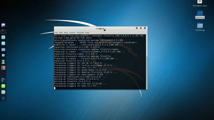Open the terminal Search menu
214x120 pixels.
point(72,33)
